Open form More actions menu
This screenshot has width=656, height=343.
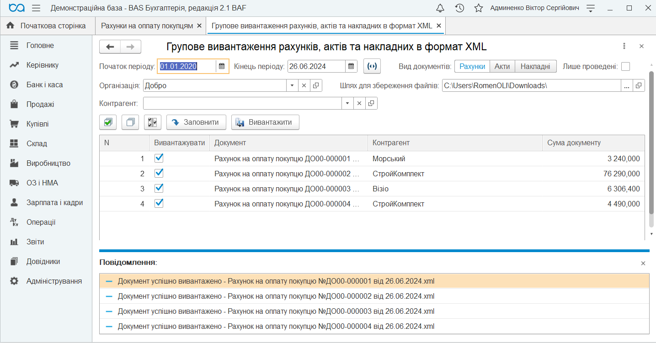coord(624,46)
